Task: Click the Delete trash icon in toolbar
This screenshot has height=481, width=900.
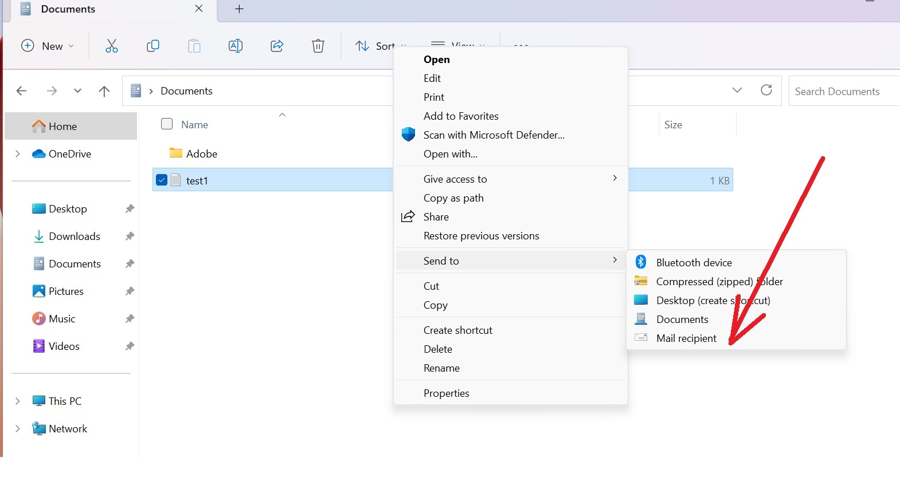Action: tap(318, 46)
